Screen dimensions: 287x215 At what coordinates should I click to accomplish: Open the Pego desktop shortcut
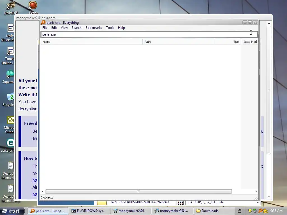click(x=33, y=8)
